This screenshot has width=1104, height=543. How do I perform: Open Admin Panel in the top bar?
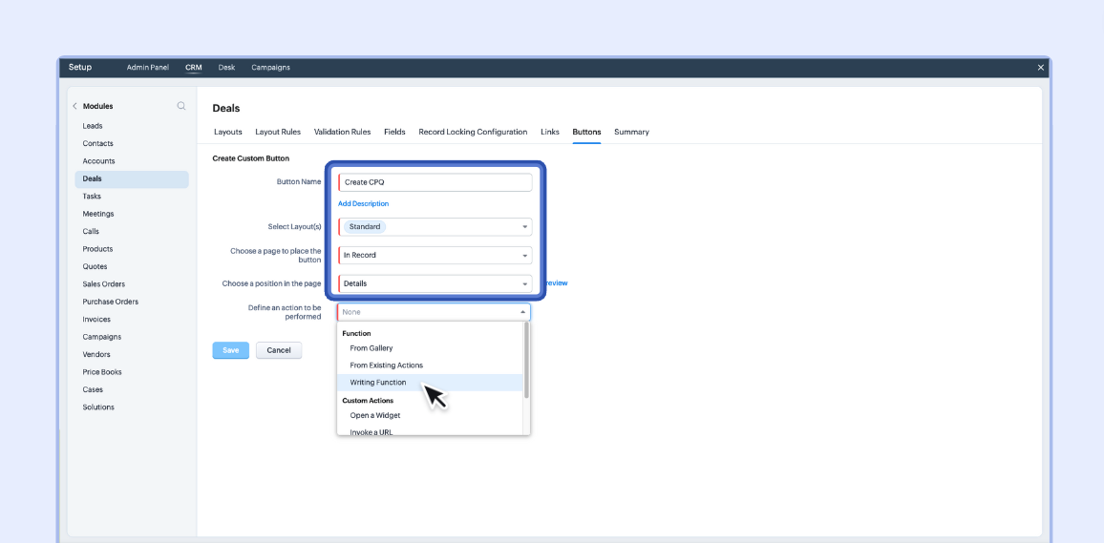click(148, 68)
